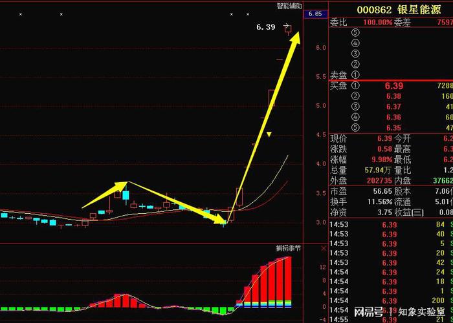
Task: Click the 换手 11.56% turnover value
Action: click(377, 202)
